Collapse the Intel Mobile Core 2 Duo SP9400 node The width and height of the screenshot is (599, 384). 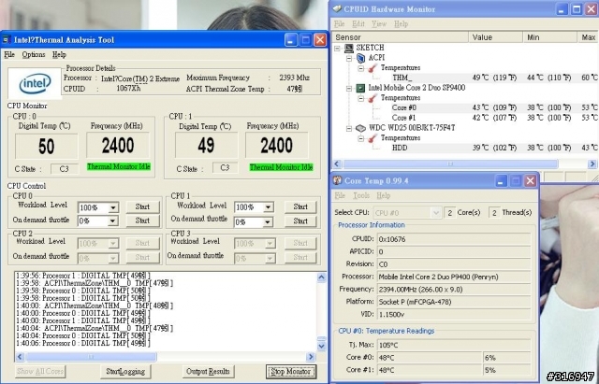pyautogui.click(x=349, y=89)
